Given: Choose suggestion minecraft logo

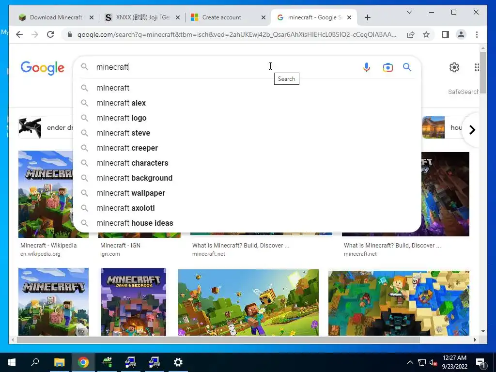Looking at the screenshot, I should pyautogui.click(x=247, y=118).
